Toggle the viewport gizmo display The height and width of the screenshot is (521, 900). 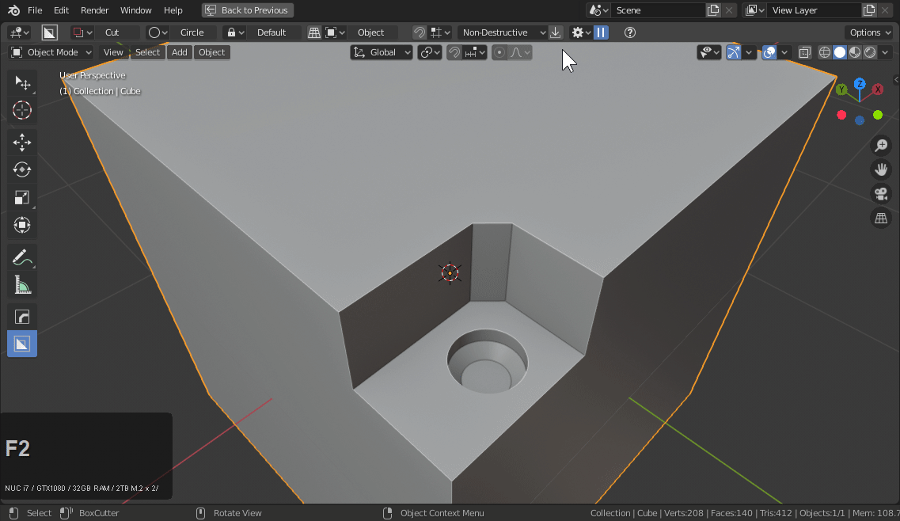coord(734,52)
